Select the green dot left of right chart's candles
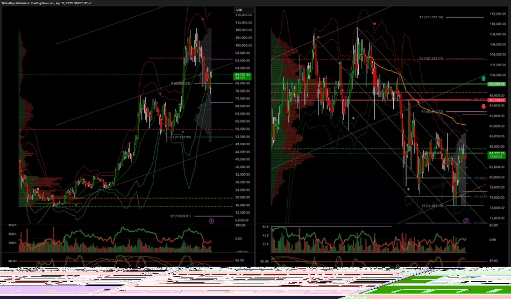The width and height of the screenshot is (511, 299). (353, 118)
